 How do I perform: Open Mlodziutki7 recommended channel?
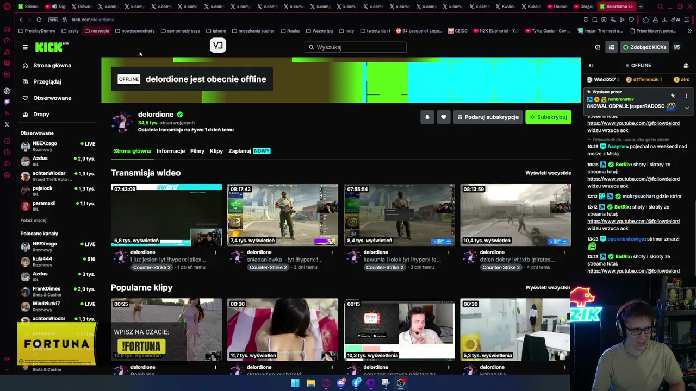[x=58, y=306]
